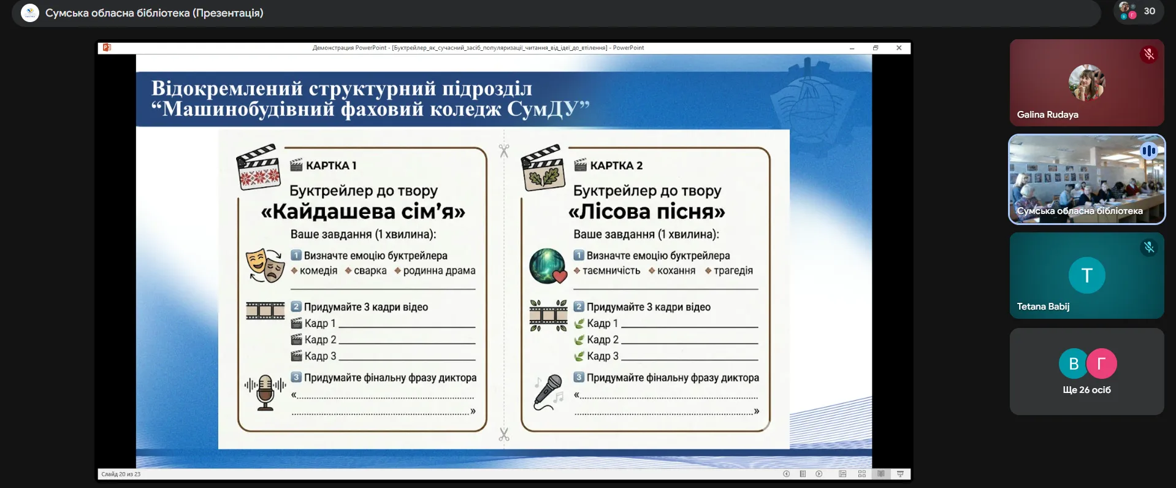This screenshot has height=488, width=1176.
Task: Select the Tetana Babij name label
Action: click(1043, 307)
